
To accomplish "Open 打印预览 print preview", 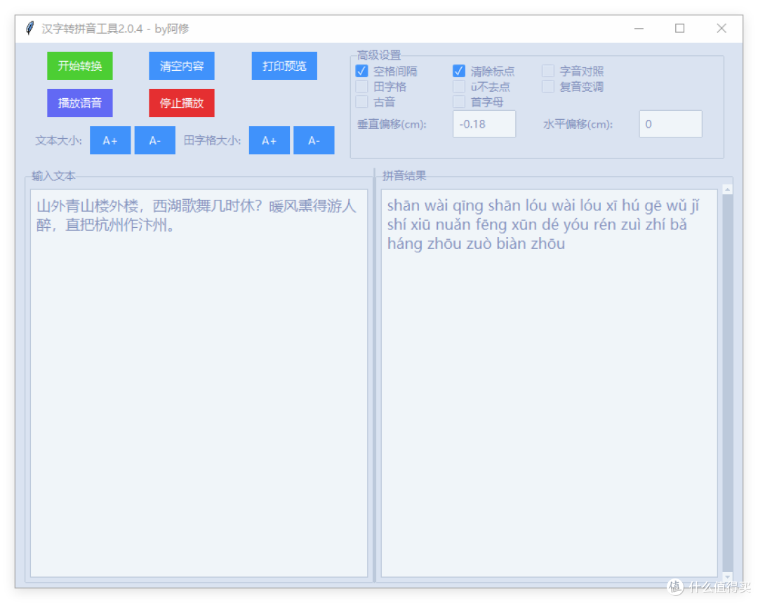I will (284, 66).
